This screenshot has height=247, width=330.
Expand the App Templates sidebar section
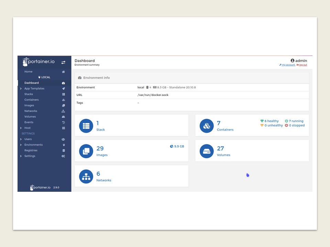coord(21,89)
